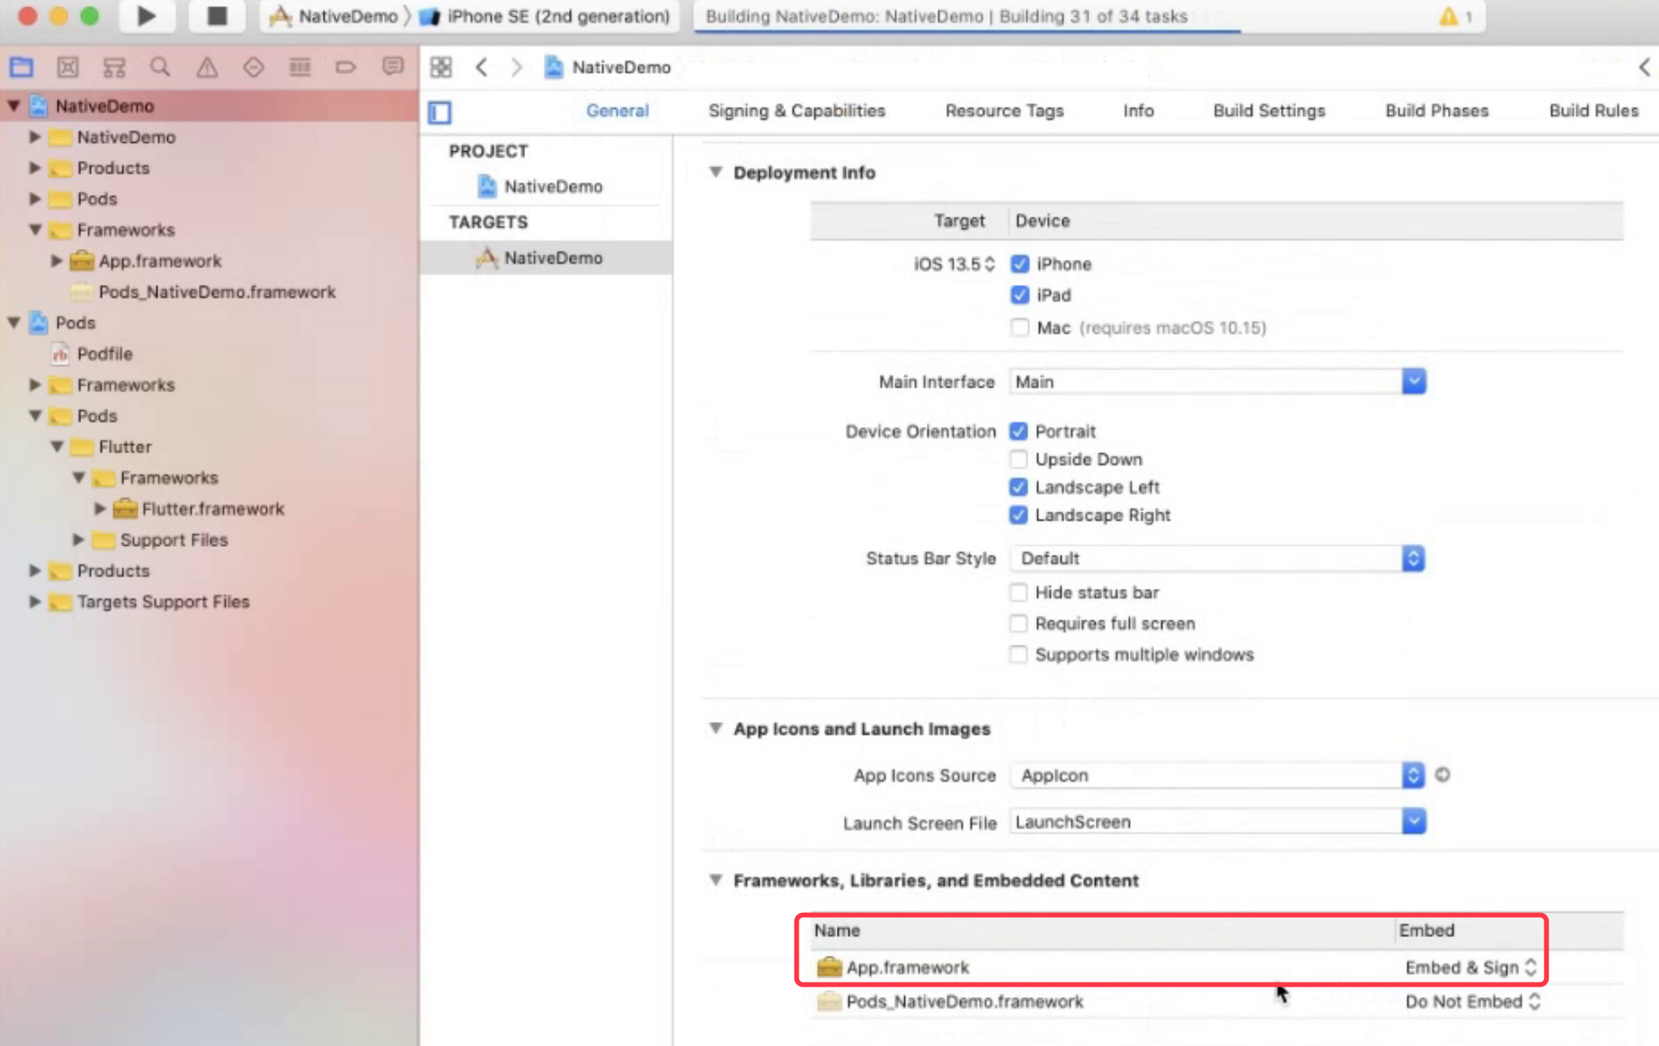Collapse the root NativeDemo project in navigator
1659x1046 pixels.
pos(14,106)
